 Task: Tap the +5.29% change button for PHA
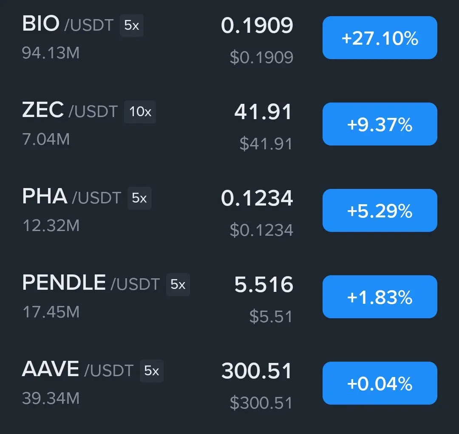click(380, 211)
